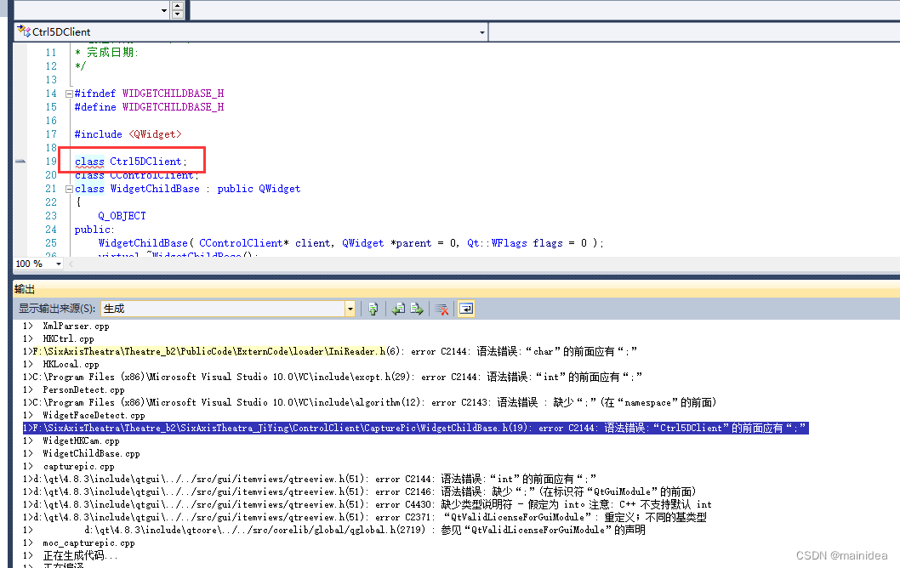Jump to source of selected output message
Screen dimensions: 900x568
pyautogui.click(x=374, y=309)
